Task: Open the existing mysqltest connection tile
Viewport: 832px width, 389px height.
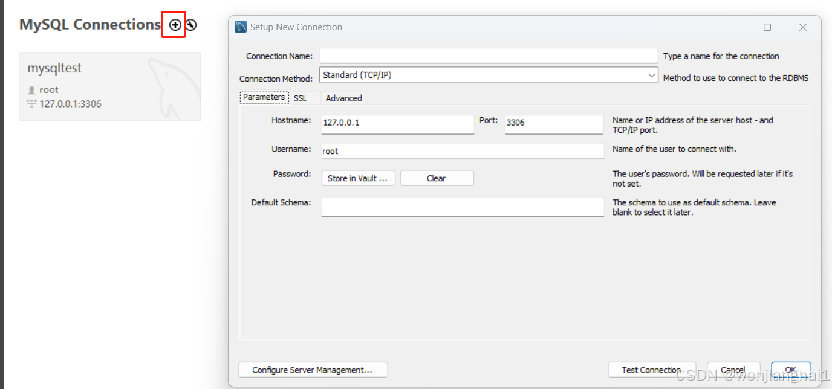Action: click(x=110, y=85)
